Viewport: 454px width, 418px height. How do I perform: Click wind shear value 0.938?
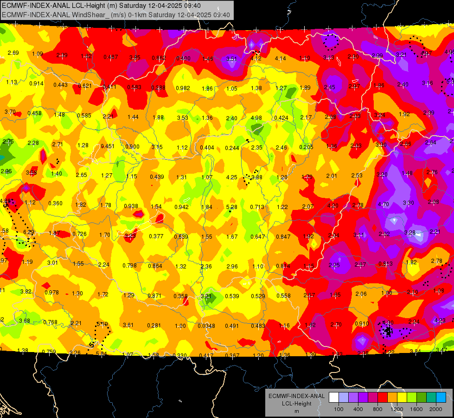(x=131, y=206)
